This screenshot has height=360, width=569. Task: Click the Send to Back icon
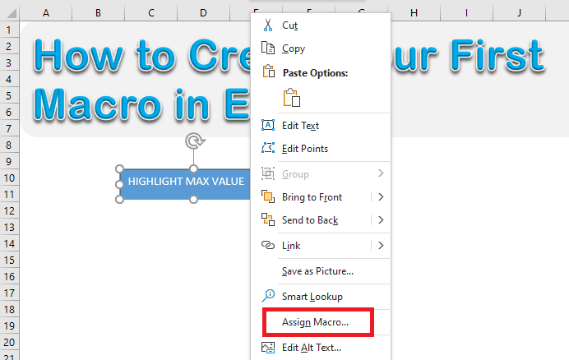(x=268, y=219)
